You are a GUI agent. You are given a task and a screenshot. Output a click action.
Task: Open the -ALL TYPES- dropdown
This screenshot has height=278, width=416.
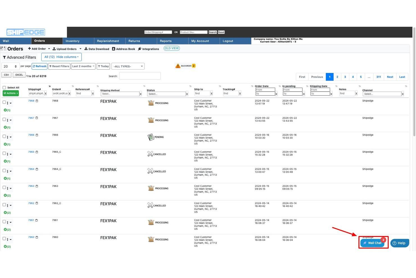coord(128,66)
